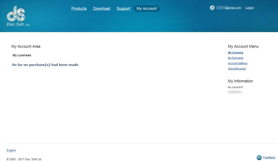Screen dimensions: 278x162
Task: Click the 'My Account Area' heading
Action: (x=26, y=46)
